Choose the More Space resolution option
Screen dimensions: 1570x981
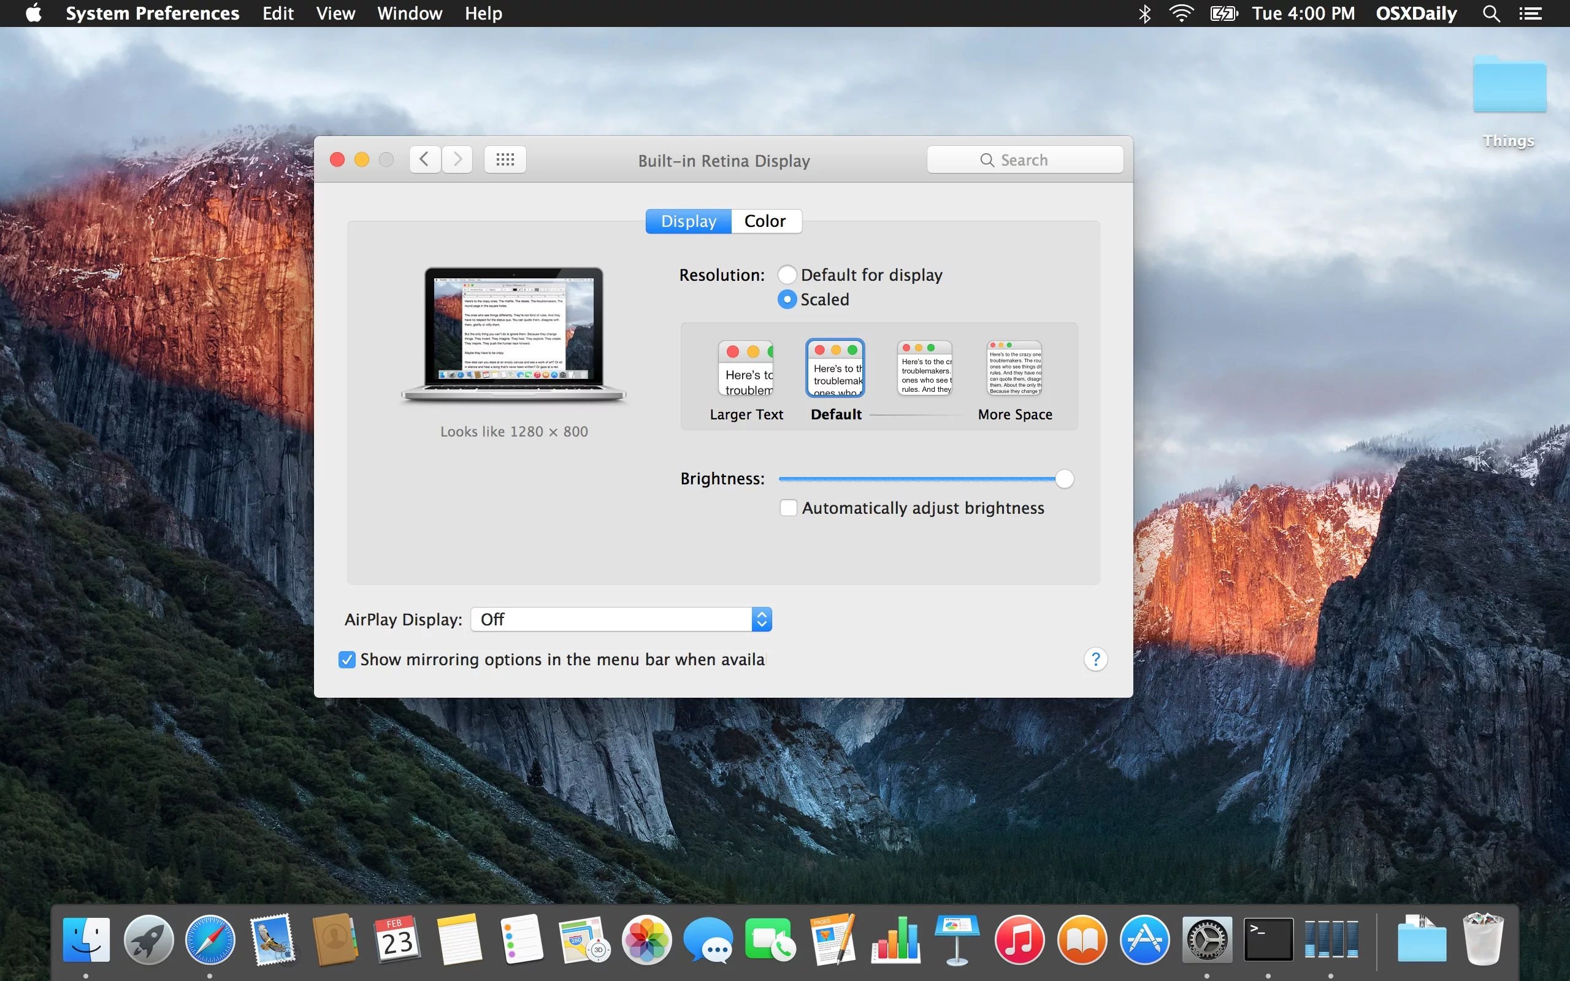point(1014,368)
